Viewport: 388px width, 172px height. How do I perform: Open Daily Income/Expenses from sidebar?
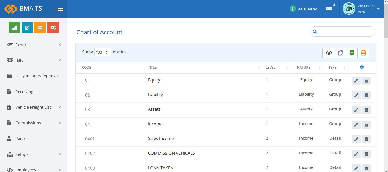click(x=37, y=76)
